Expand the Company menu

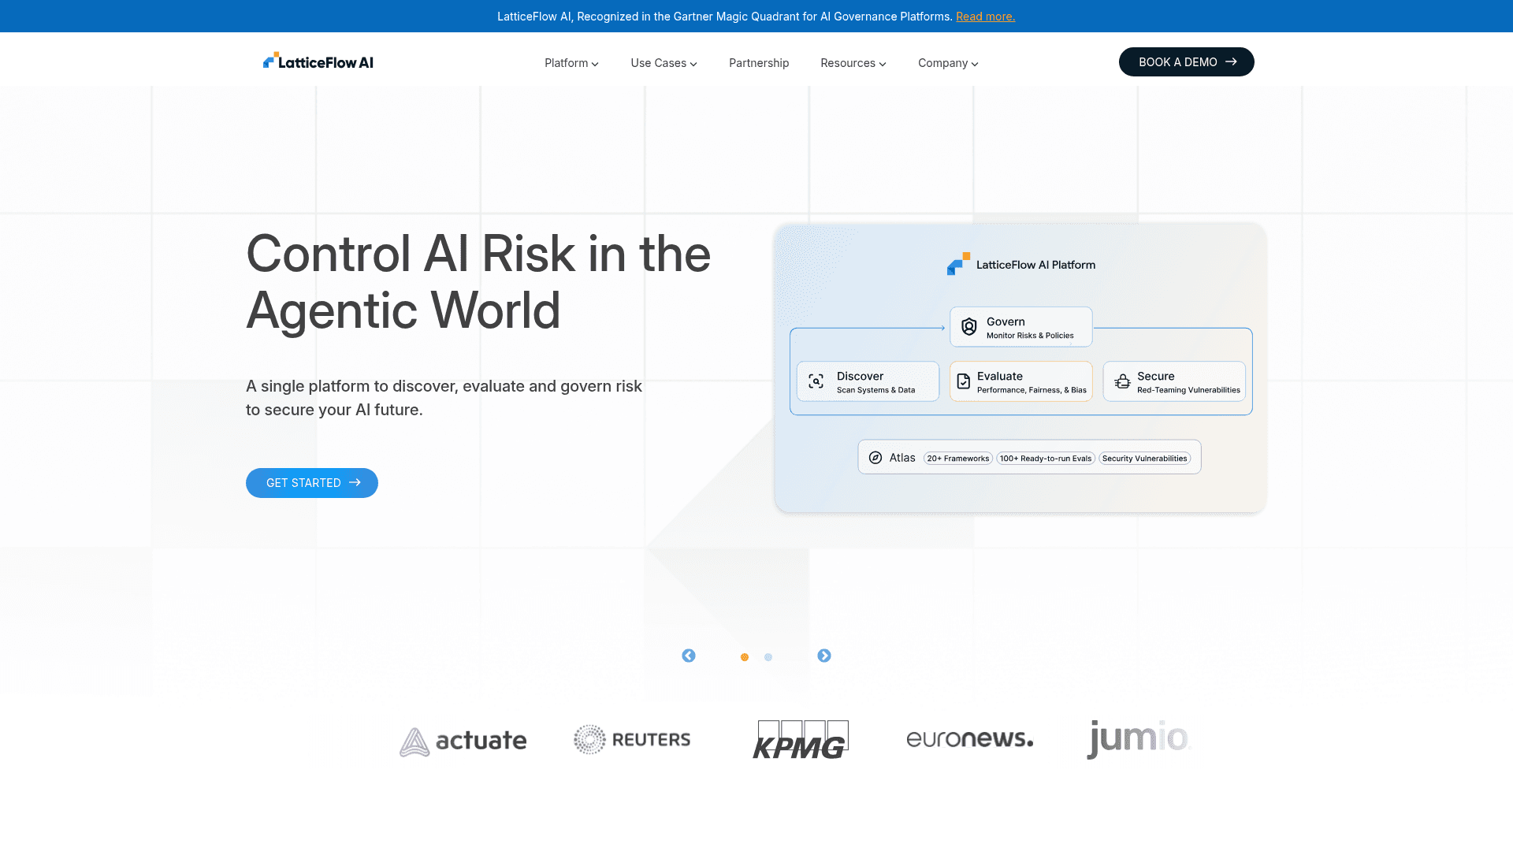coord(948,63)
